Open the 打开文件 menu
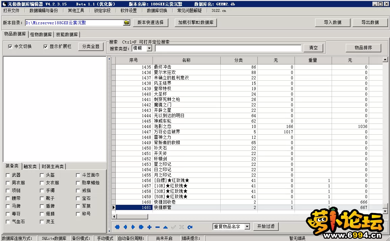 coord(11,10)
